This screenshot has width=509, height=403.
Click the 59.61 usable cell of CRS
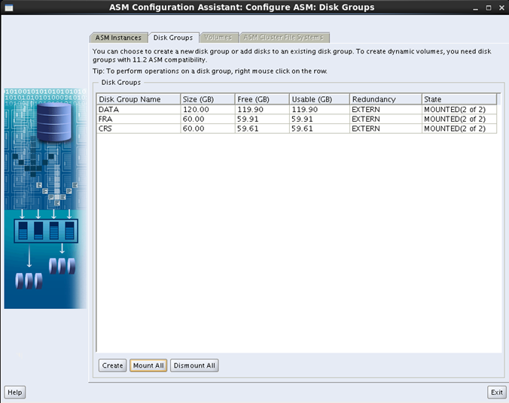(319, 129)
